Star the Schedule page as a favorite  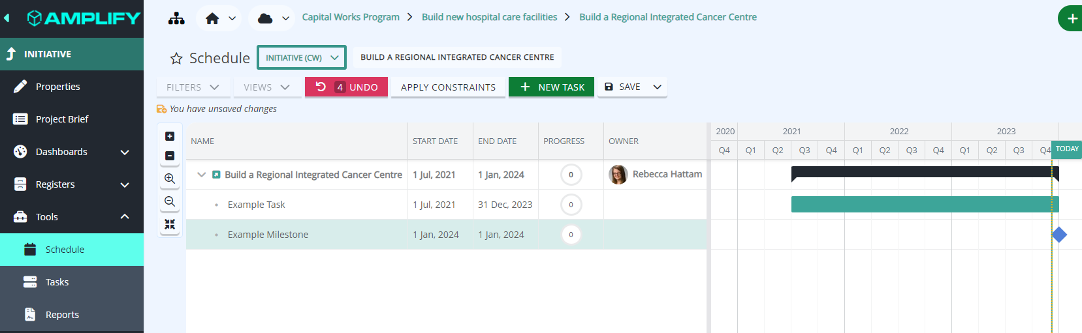[x=176, y=59]
